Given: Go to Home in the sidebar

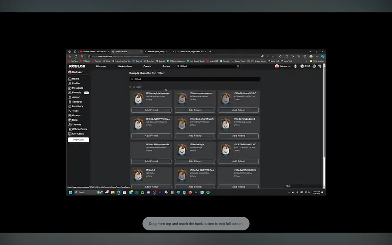Looking at the screenshot, I should click(x=74, y=79).
